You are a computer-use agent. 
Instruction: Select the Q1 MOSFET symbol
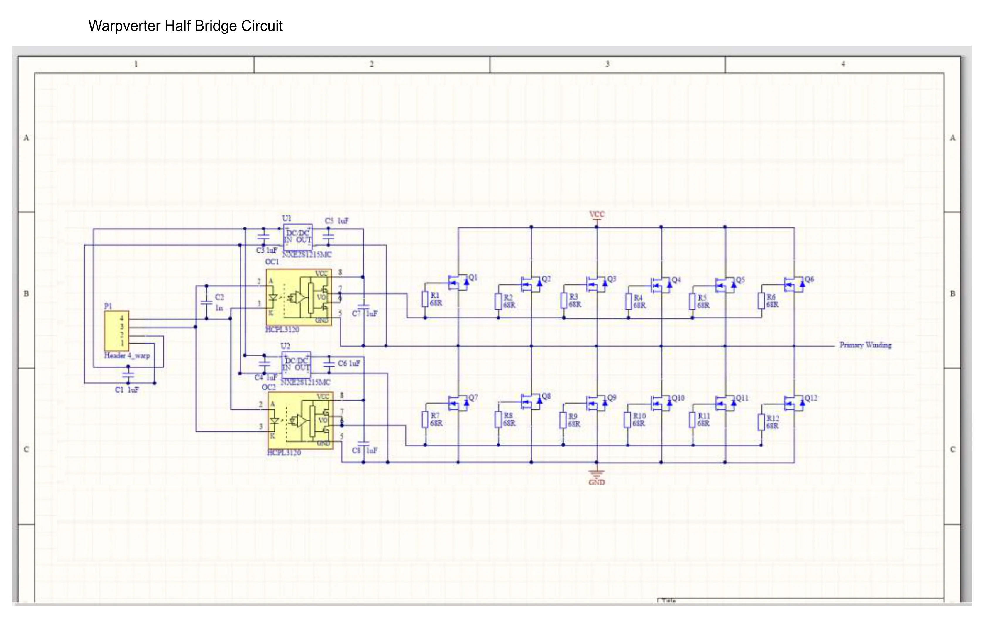click(x=459, y=282)
